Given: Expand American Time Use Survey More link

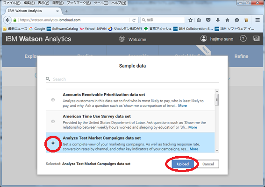Looking at the screenshot, I should 193,127.
